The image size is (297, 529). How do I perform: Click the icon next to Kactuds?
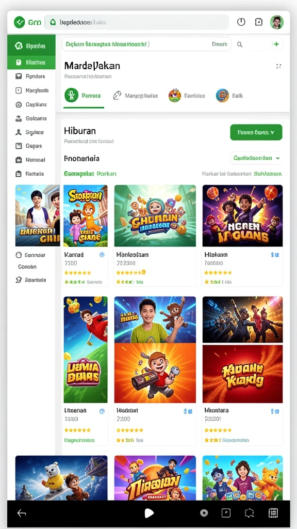(x=19, y=174)
